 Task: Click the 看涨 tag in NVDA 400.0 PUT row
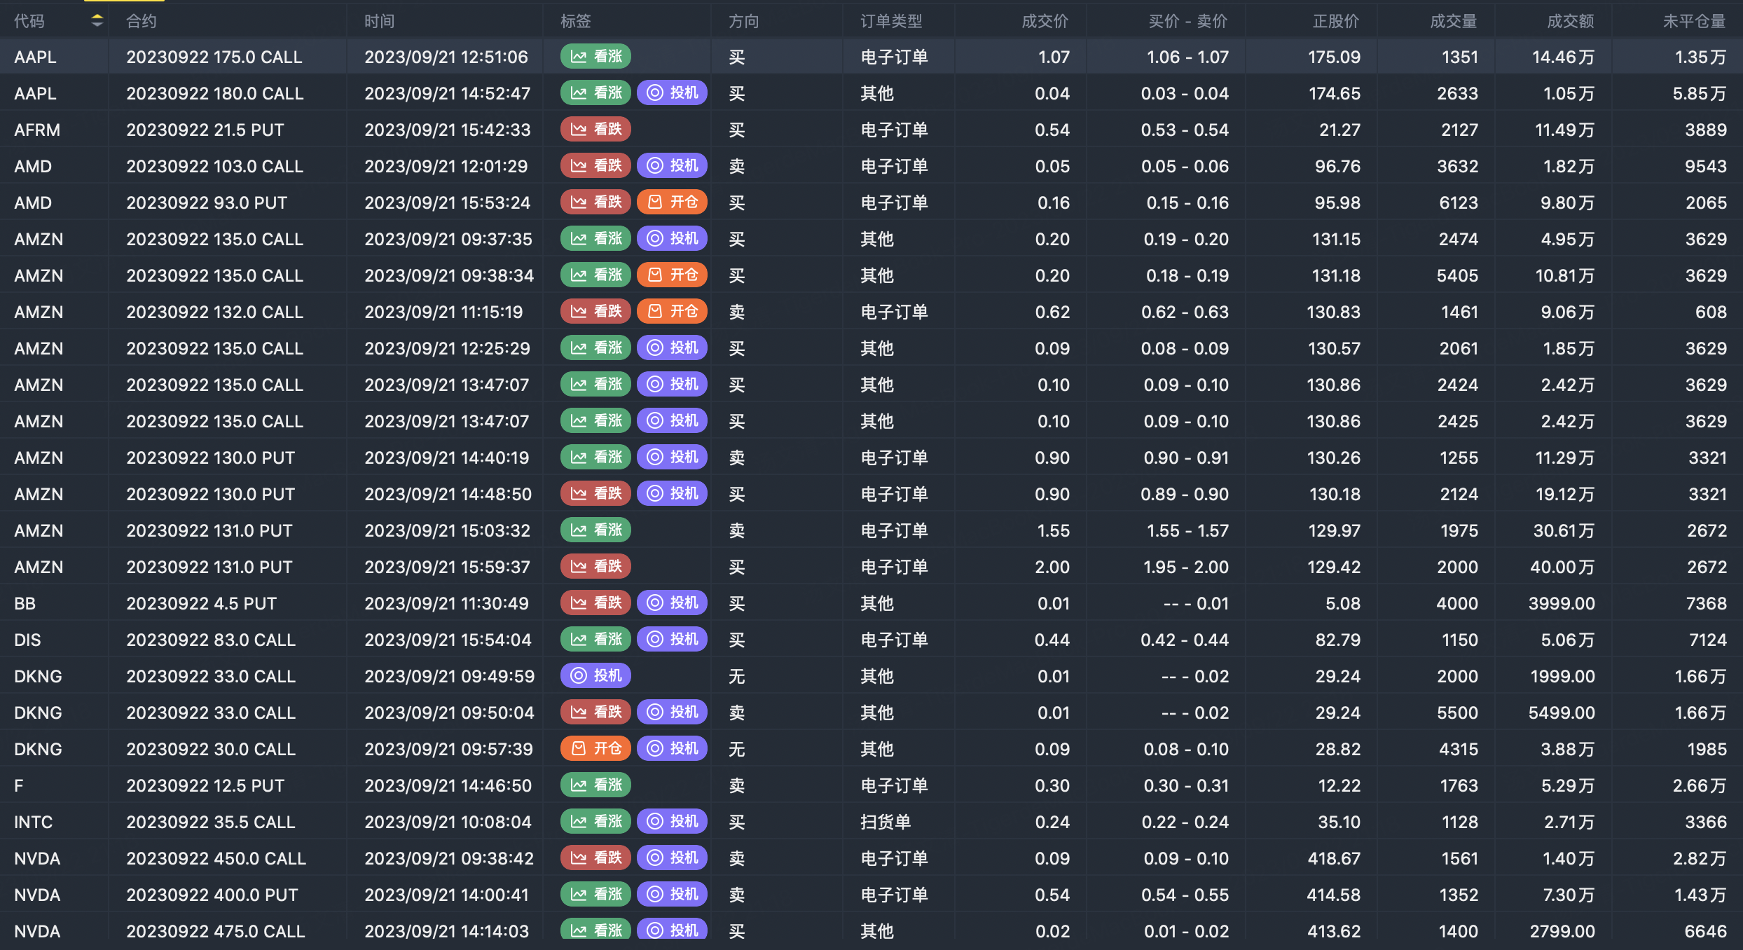pos(595,895)
